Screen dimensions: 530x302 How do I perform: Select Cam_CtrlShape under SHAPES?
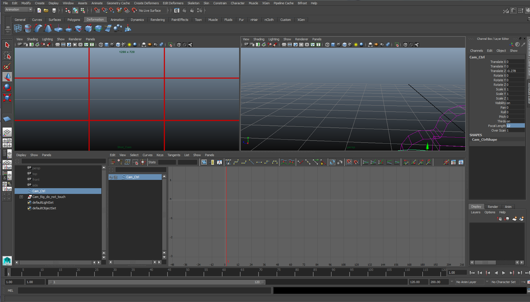(485, 140)
